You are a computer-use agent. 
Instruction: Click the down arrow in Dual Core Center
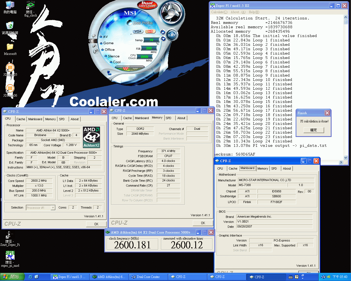(x=163, y=39)
